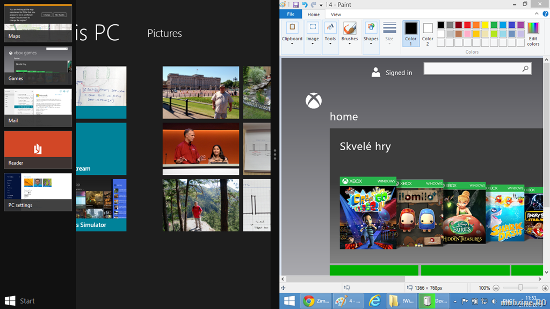Select the Color 1 foreground button
550x309 pixels.
tap(411, 34)
